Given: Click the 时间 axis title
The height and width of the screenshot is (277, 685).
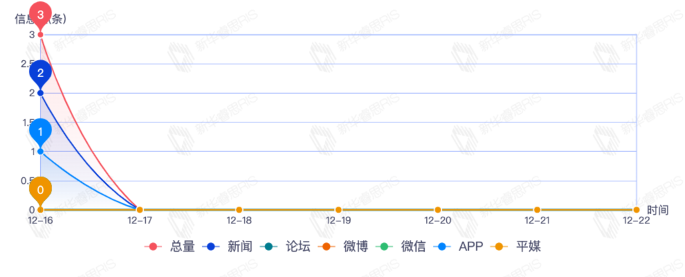Looking at the screenshot, I should pyautogui.click(x=658, y=210).
